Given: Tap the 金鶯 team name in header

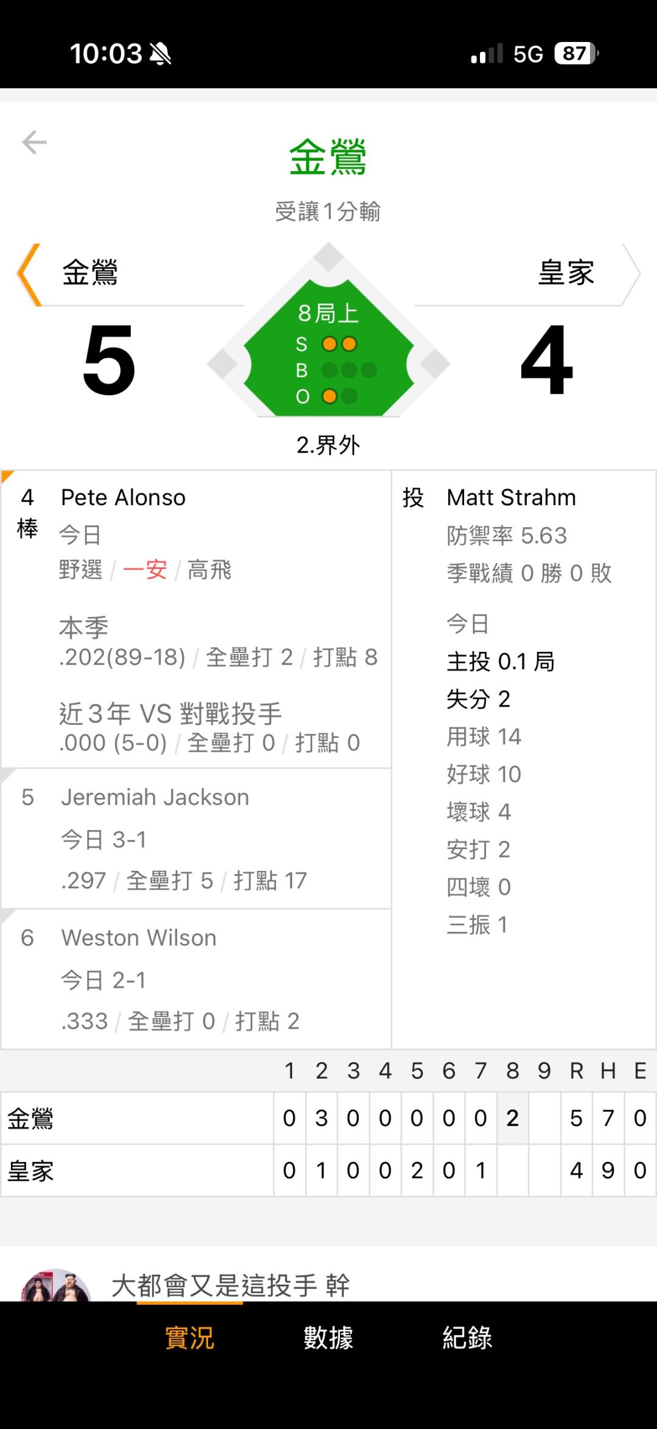Looking at the screenshot, I should point(90,272).
